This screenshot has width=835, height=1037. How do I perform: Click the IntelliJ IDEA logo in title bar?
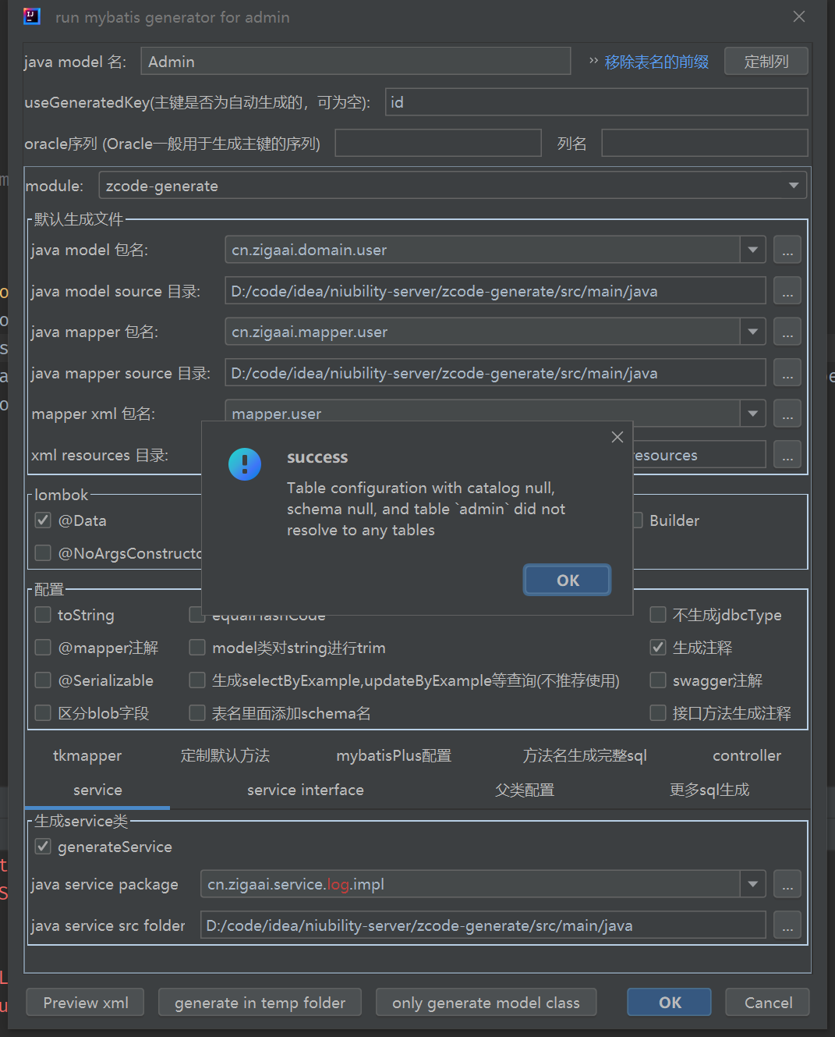(30, 16)
